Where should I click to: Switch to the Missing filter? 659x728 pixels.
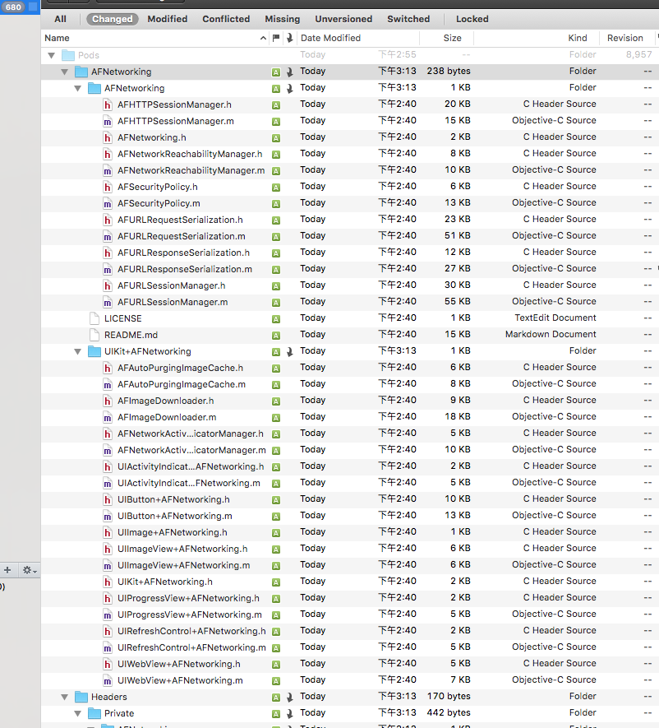(x=283, y=19)
